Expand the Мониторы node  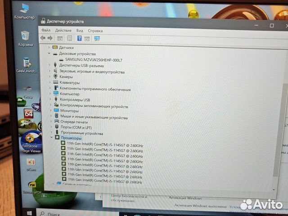pos(51,110)
